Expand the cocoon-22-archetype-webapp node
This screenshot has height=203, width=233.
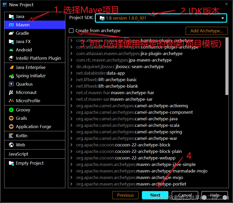pos(72,158)
